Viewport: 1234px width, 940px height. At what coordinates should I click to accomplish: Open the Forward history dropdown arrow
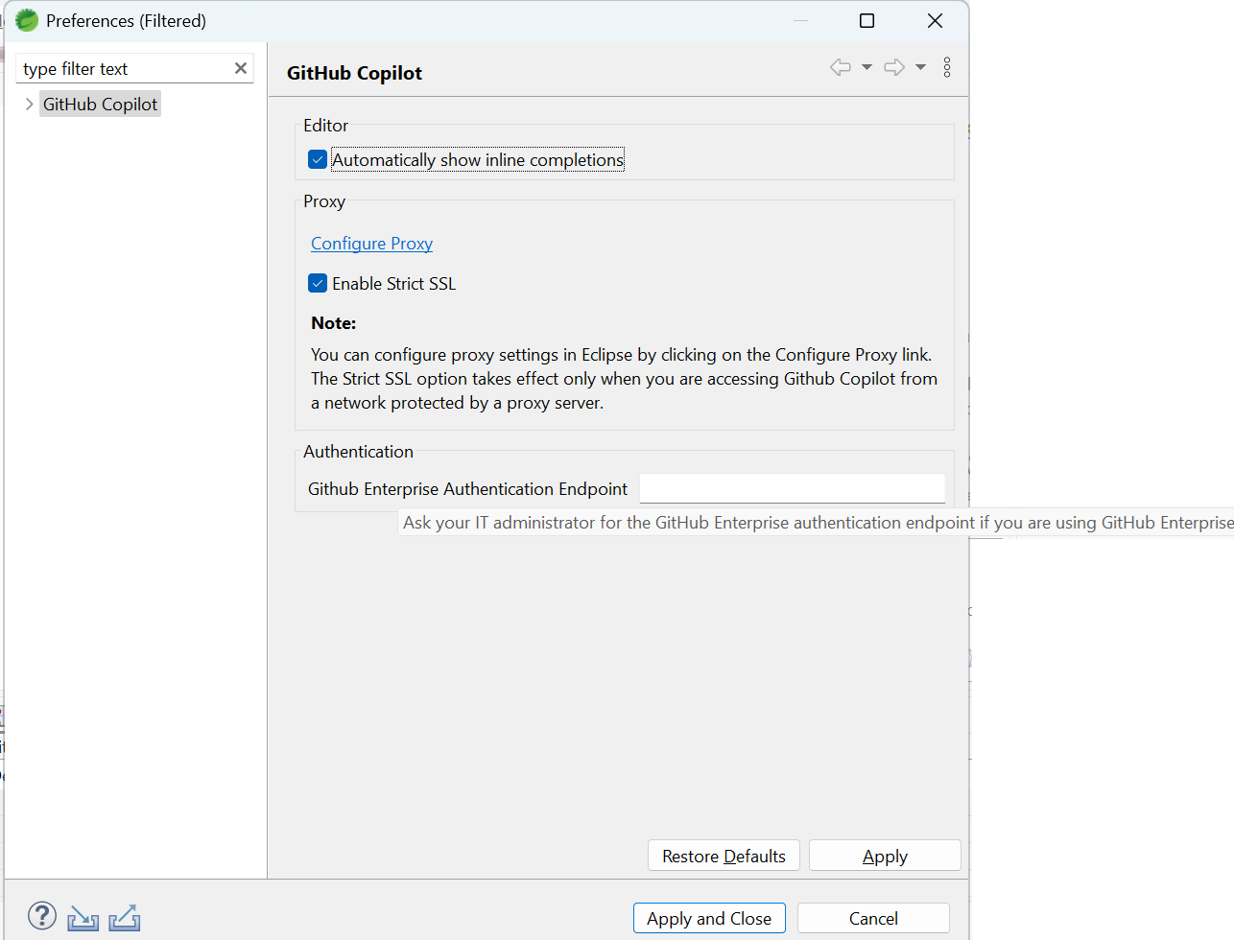(x=920, y=67)
